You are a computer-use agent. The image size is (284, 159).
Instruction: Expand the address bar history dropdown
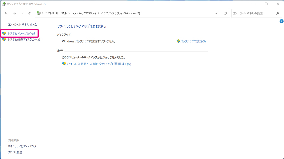click(216, 13)
